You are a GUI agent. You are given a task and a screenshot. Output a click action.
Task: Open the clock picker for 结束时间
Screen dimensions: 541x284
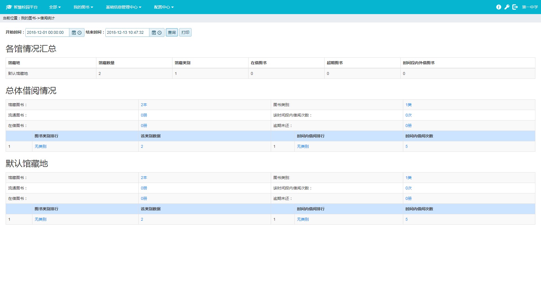tap(159, 33)
